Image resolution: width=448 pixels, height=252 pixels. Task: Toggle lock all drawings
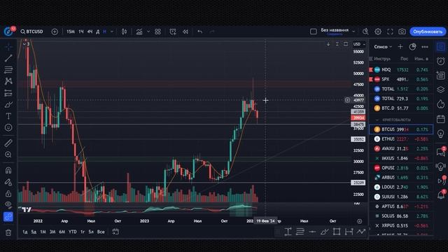coord(8,193)
